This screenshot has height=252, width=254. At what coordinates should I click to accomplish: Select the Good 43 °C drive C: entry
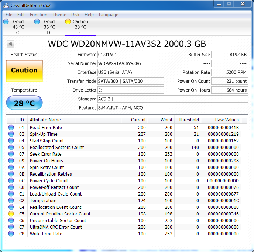[18, 27]
